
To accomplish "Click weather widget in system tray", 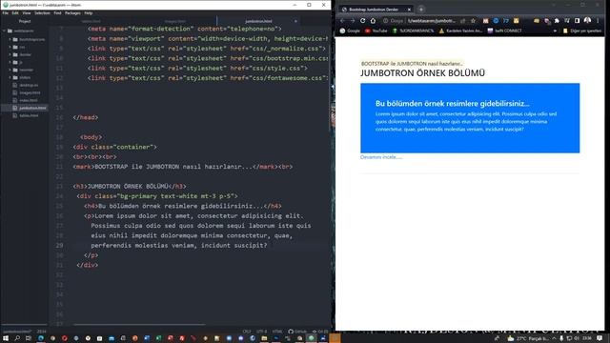I will click(x=527, y=339).
